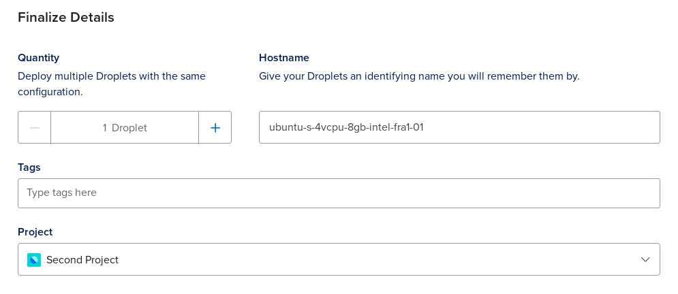Click the 'Finalize Details' heading
This screenshot has height=294, width=678.
pos(66,18)
